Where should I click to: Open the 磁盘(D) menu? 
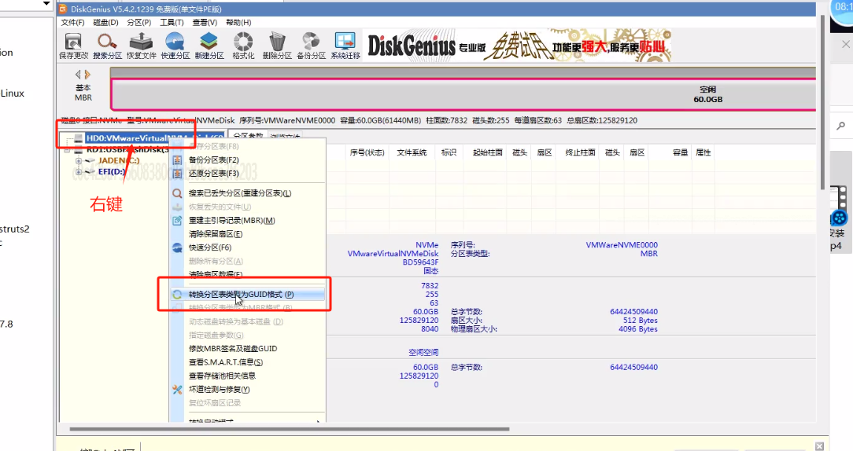point(105,22)
